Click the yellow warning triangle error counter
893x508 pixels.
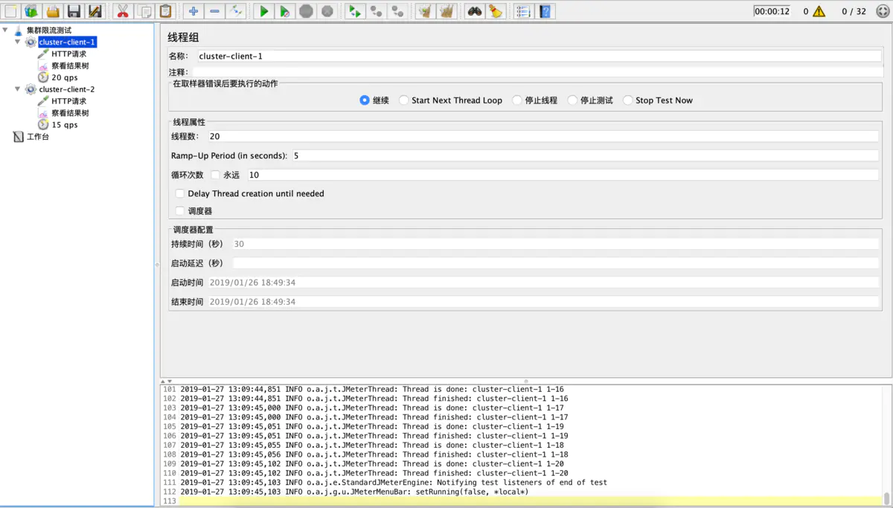click(819, 11)
